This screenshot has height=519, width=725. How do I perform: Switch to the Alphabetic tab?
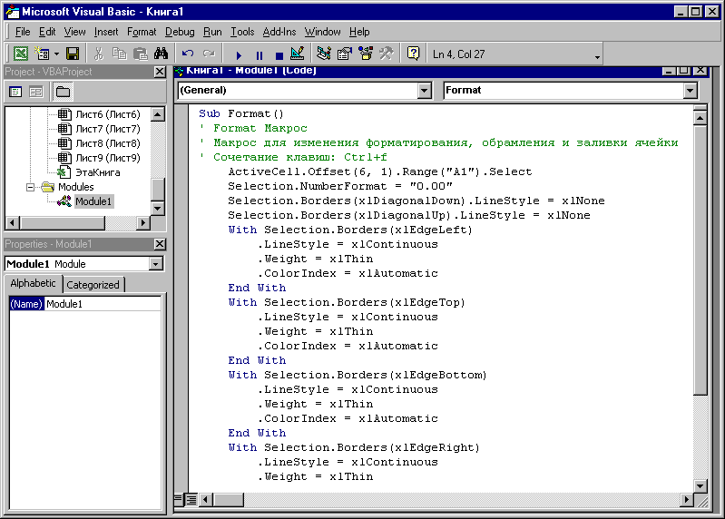33,283
